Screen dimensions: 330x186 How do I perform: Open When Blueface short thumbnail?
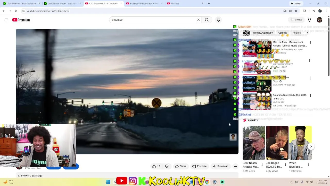[300, 143]
